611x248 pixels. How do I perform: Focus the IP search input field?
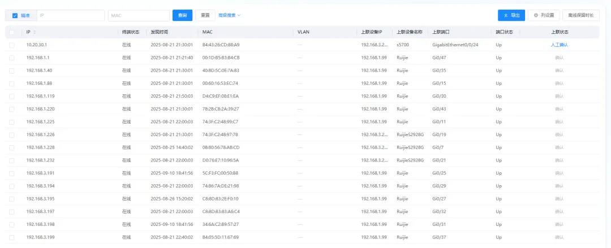(70, 15)
